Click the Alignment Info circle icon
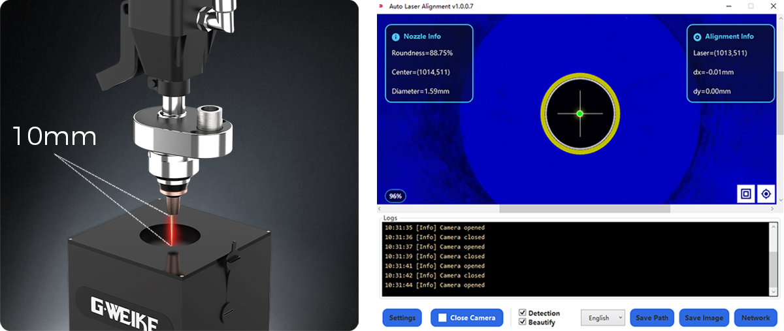 697,37
